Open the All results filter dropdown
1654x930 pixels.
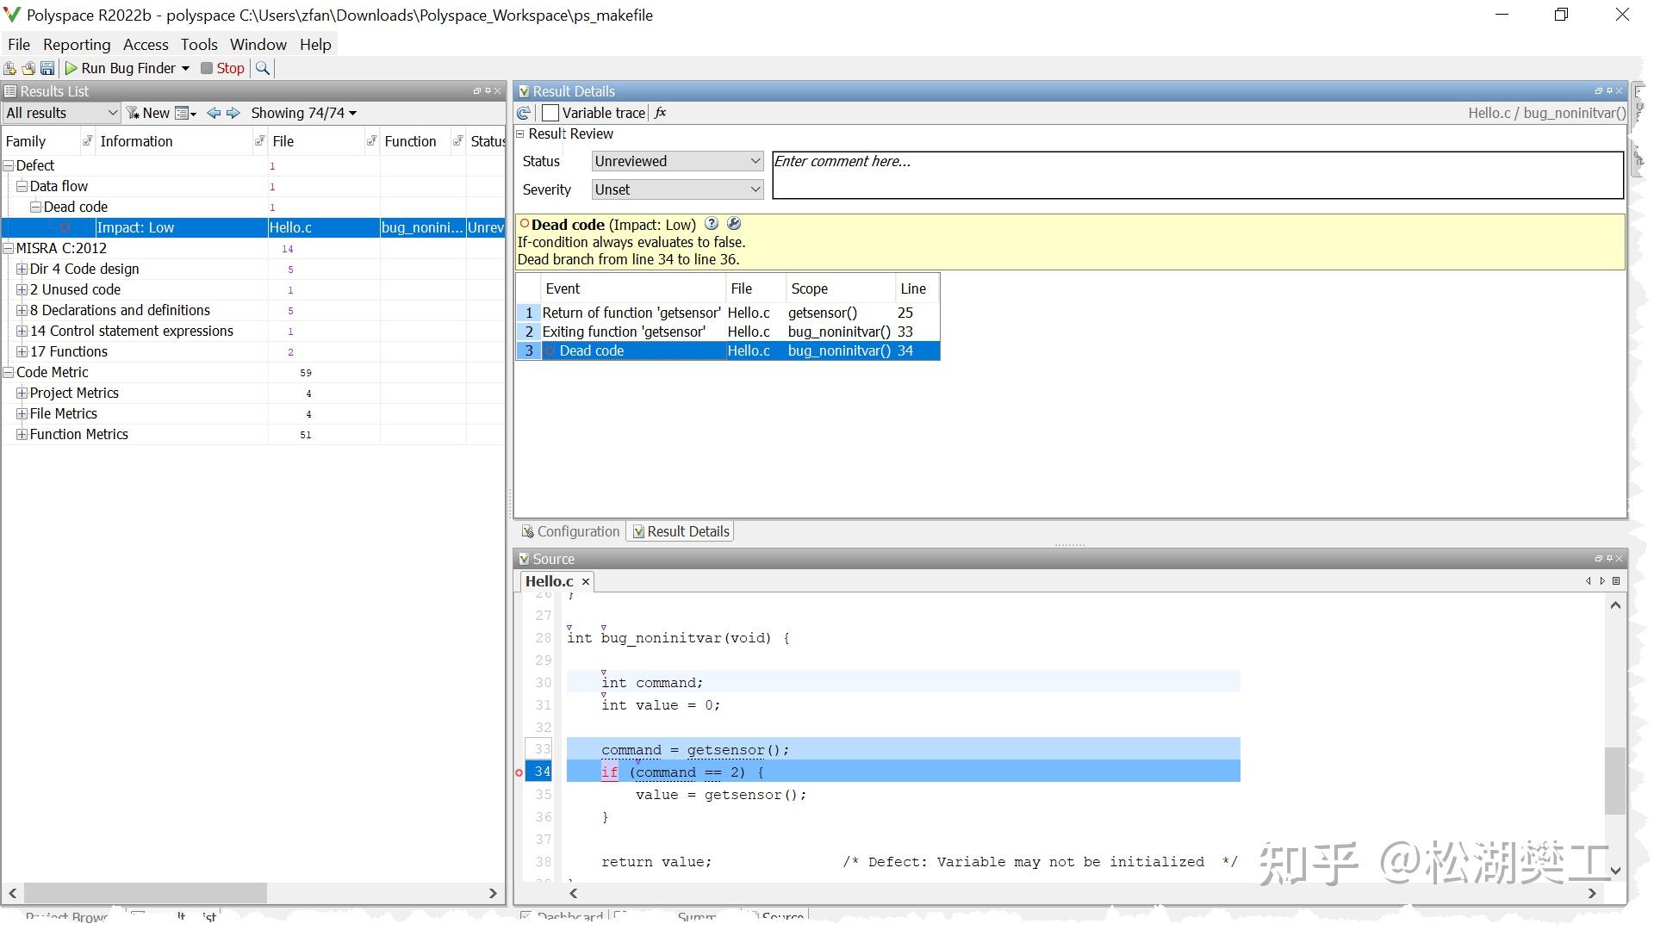pos(60,113)
